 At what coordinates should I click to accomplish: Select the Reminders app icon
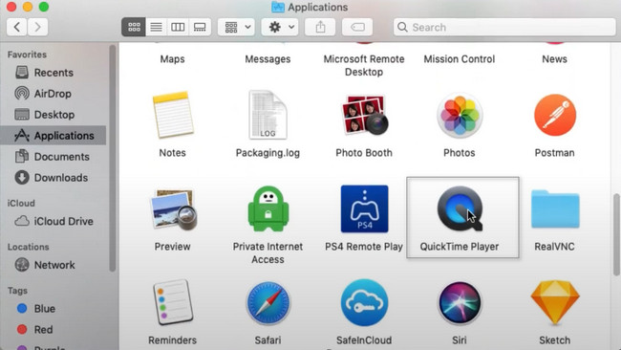coord(173,302)
